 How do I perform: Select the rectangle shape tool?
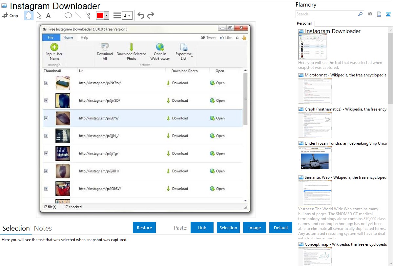[x=58, y=15]
